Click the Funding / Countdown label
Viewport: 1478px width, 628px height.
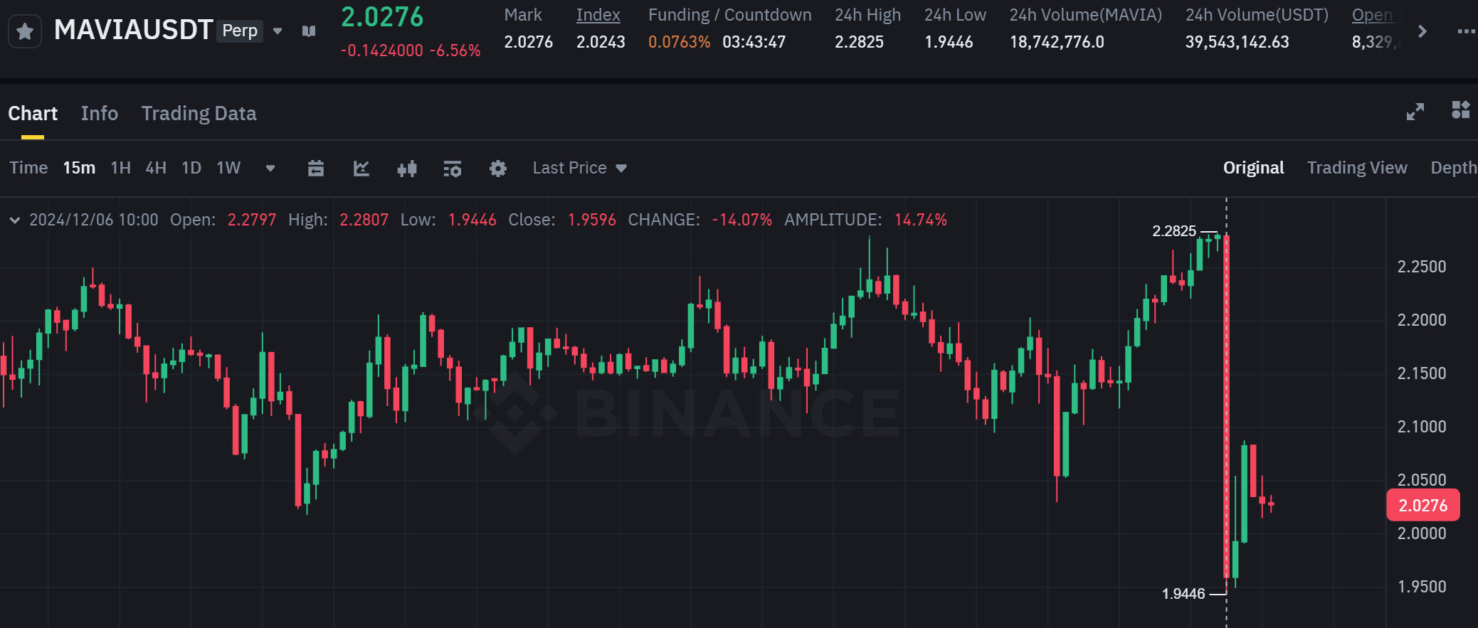tap(729, 15)
